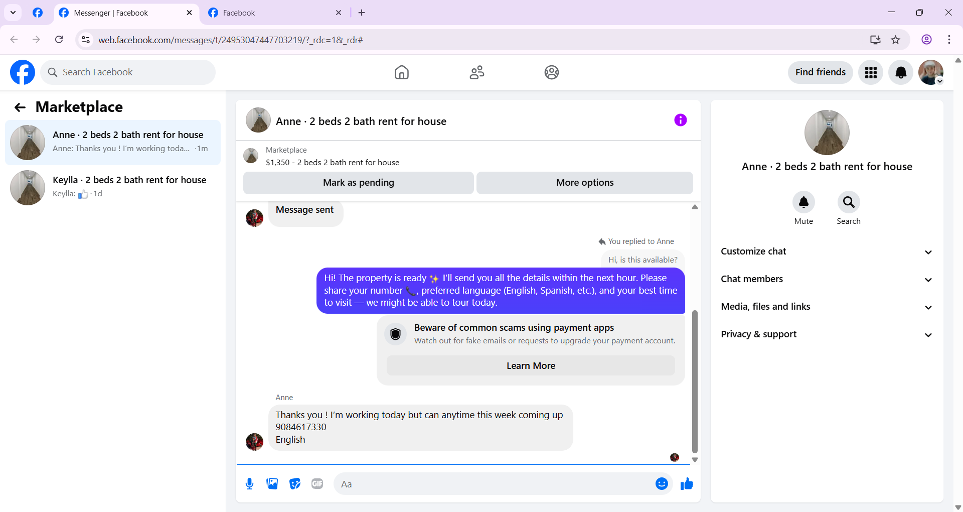Click the chat scroll-down arrow

[x=695, y=459]
